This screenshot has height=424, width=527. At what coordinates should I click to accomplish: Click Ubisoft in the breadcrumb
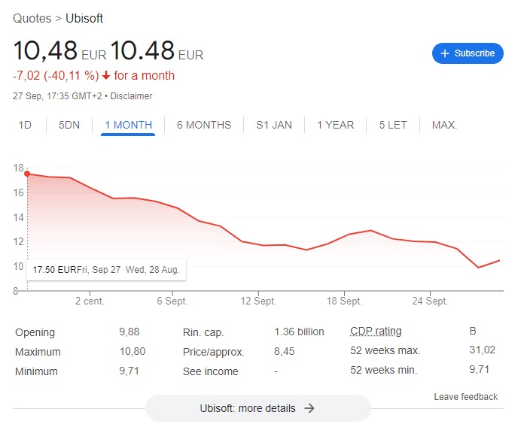84,18
